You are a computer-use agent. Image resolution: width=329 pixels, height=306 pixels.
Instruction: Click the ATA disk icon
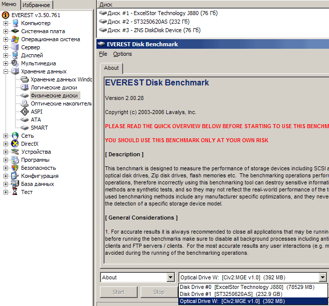(25, 120)
